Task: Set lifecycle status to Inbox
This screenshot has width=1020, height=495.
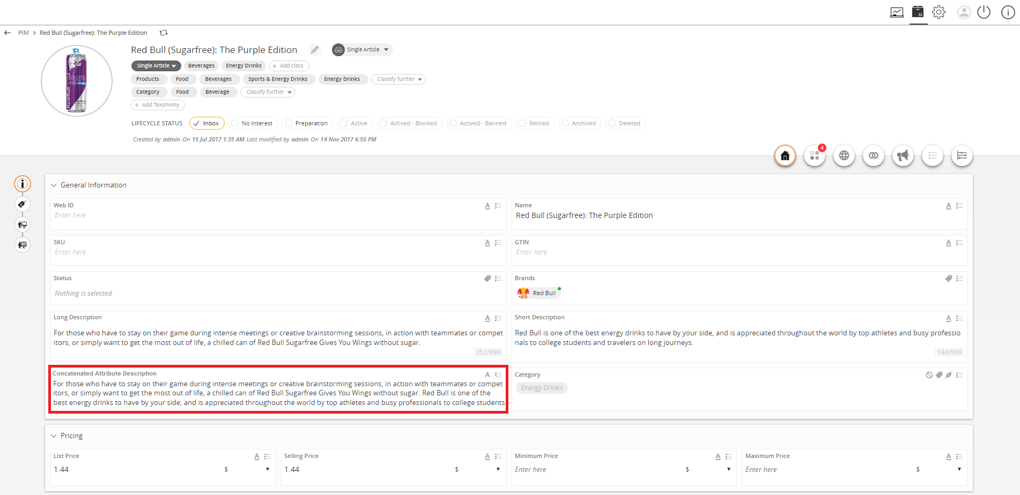Action: 207,123
